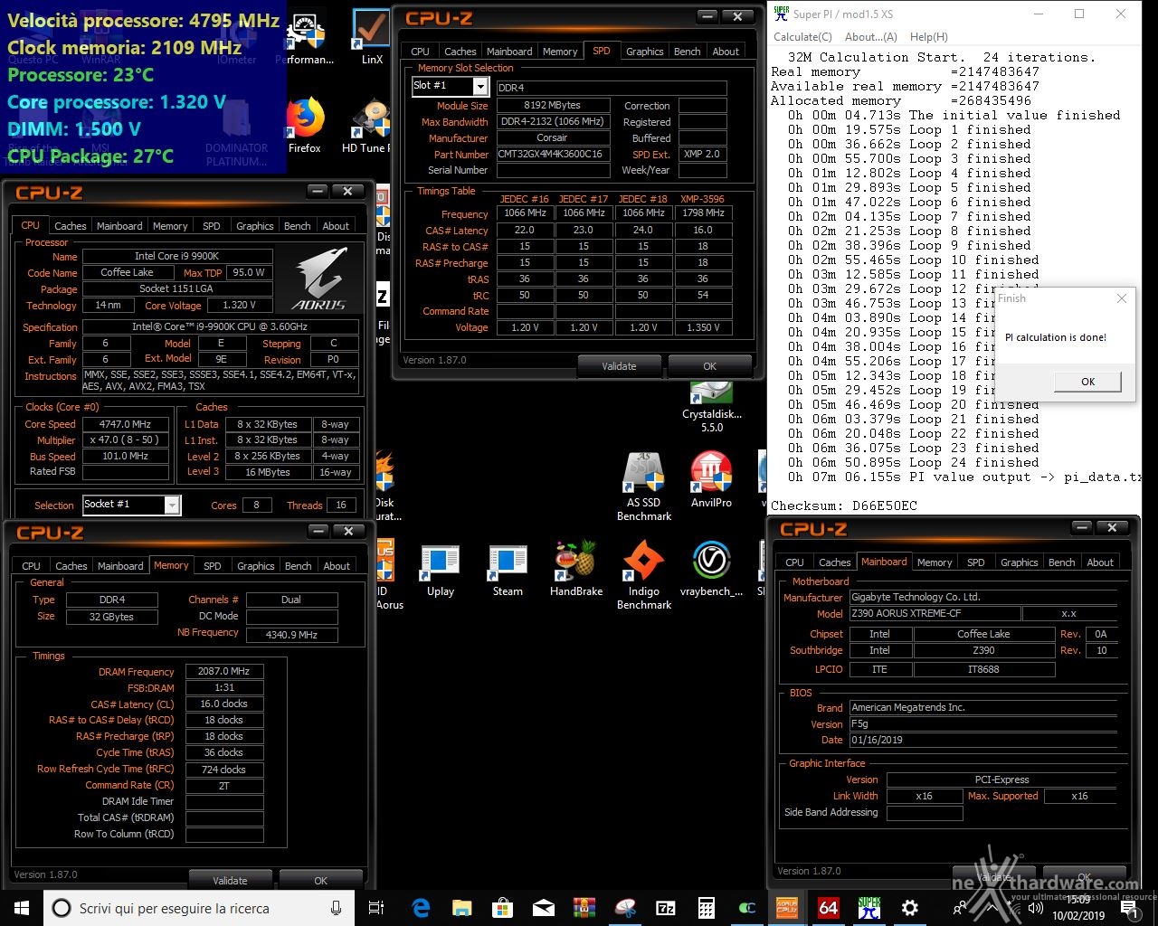The image size is (1158, 926).
Task: Launch the AnvilPro desktop icon
Action: 711,479
